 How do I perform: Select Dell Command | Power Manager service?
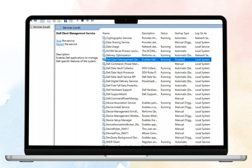[x=123, y=64]
